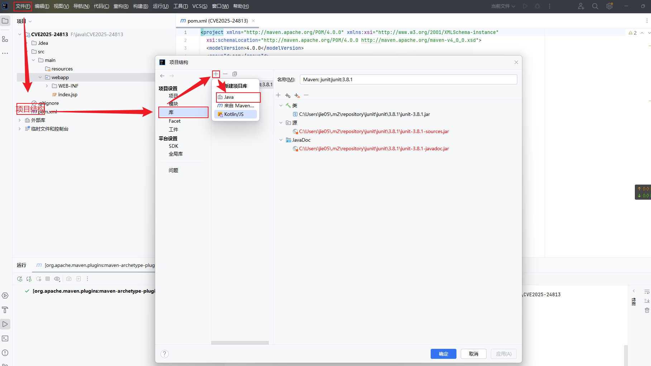This screenshot has height=366, width=651.
Task: Choose From Maven option in popup
Action: click(235, 106)
